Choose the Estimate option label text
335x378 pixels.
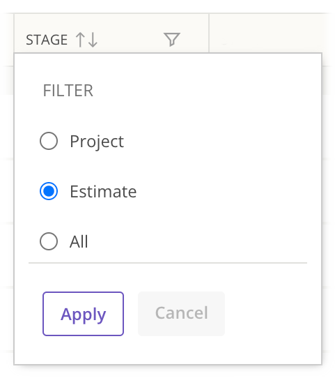103,192
